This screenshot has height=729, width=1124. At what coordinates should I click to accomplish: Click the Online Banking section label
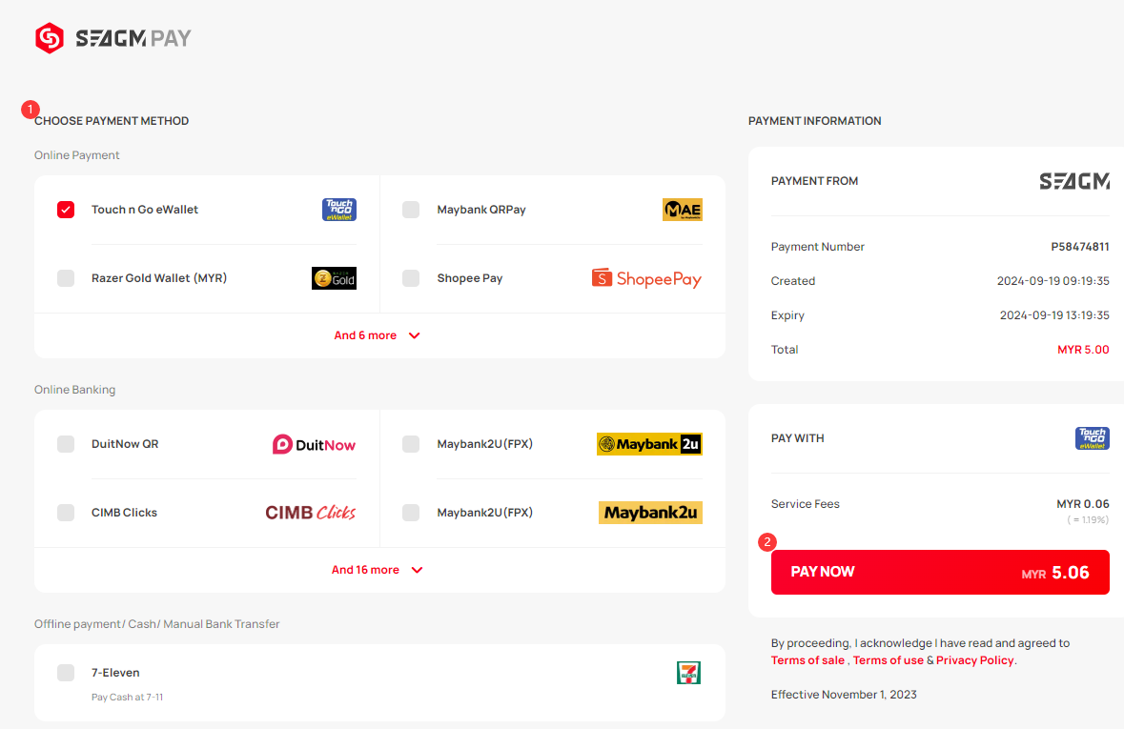(x=74, y=389)
